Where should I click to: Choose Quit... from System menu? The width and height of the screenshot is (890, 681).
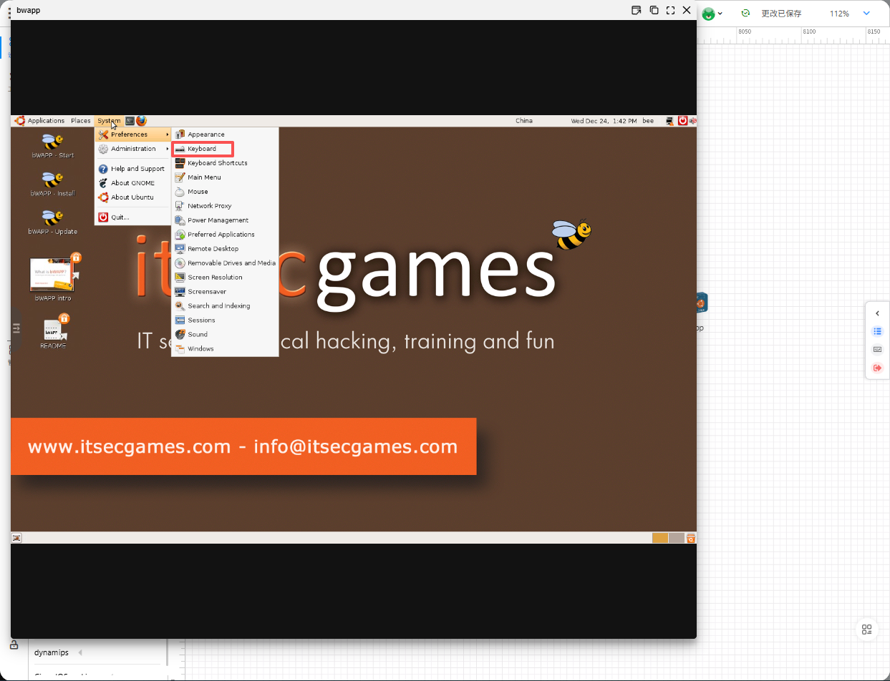(134, 217)
